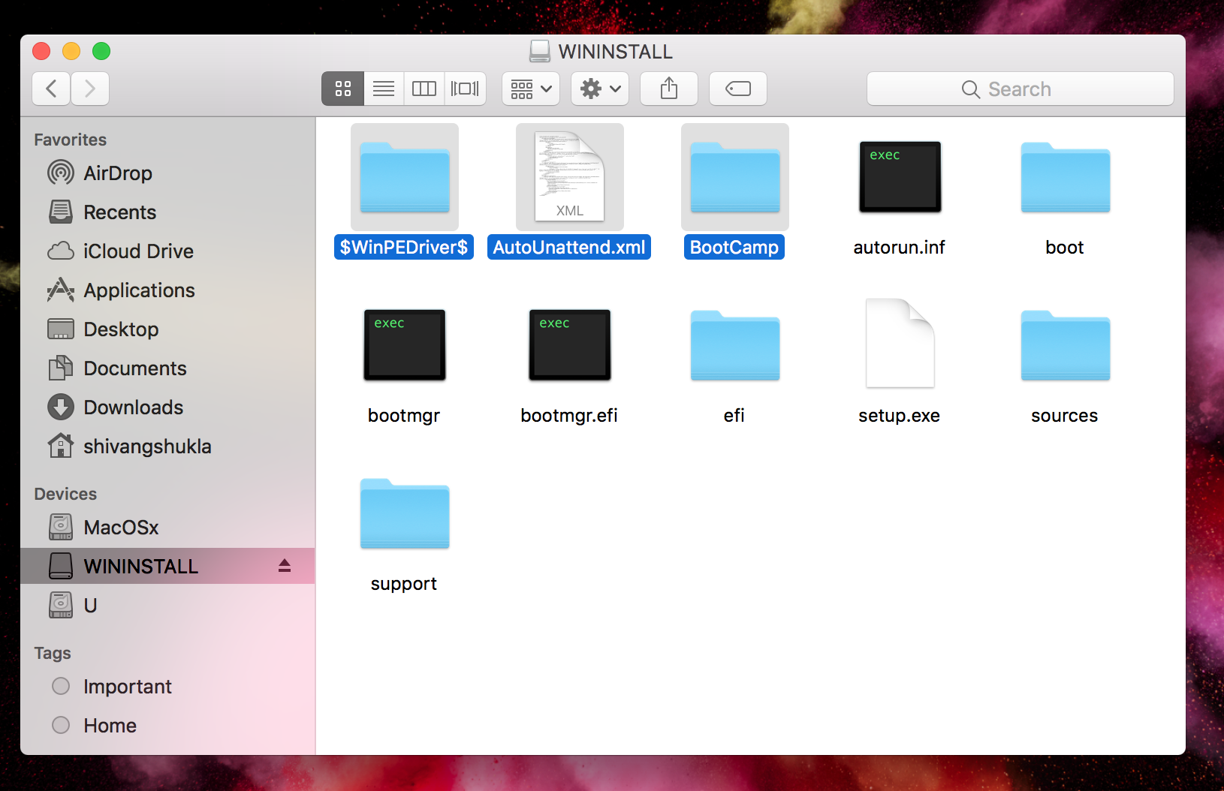Go forward to the next folder
This screenshot has width=1224, height=791.
(x=90, y=89)
